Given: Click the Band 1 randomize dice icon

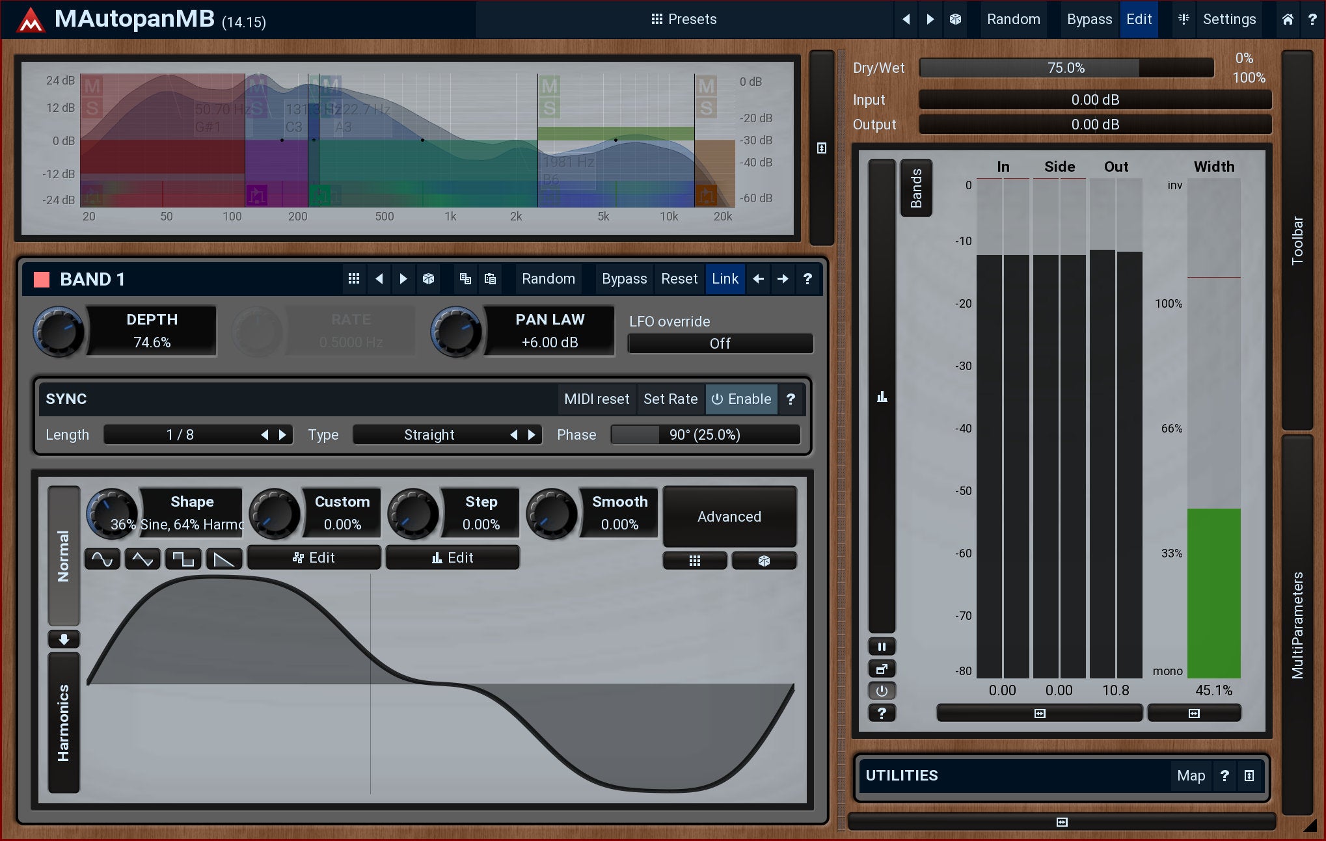Looking at the screenshot, I should tap(428, 279).
